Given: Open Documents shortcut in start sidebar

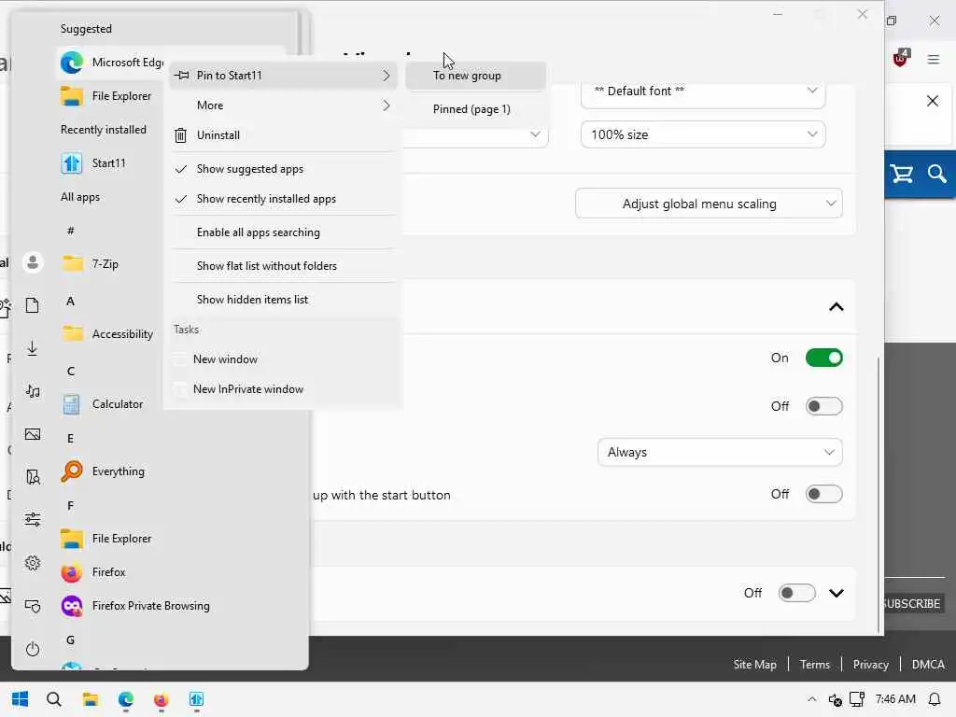Looking at the screenshot, I should (33, 305).
